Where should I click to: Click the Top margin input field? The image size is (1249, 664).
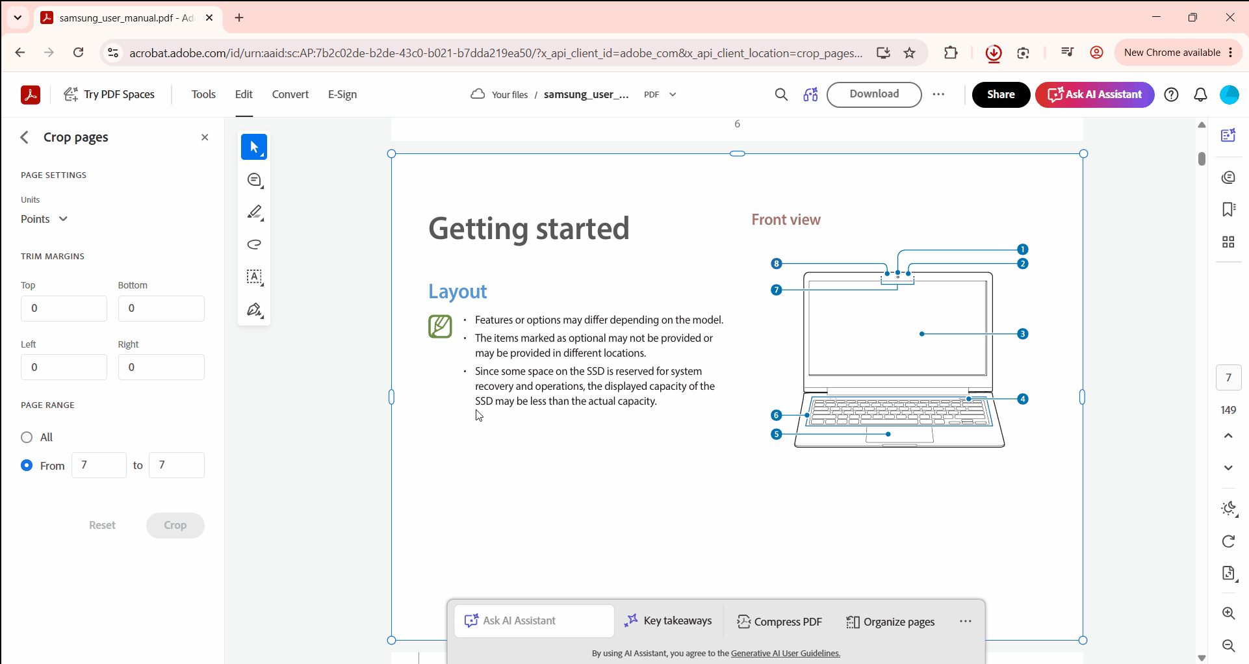pos(64,309)
